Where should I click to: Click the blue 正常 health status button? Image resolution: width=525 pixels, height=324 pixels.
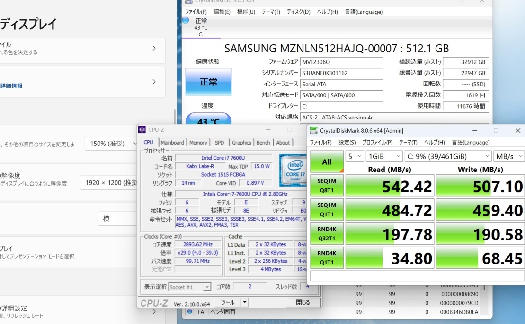click(208, 82)
